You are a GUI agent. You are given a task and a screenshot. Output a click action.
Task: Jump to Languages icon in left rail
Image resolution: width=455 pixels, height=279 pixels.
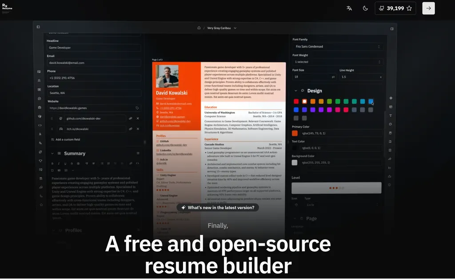[x=40, y=143]
